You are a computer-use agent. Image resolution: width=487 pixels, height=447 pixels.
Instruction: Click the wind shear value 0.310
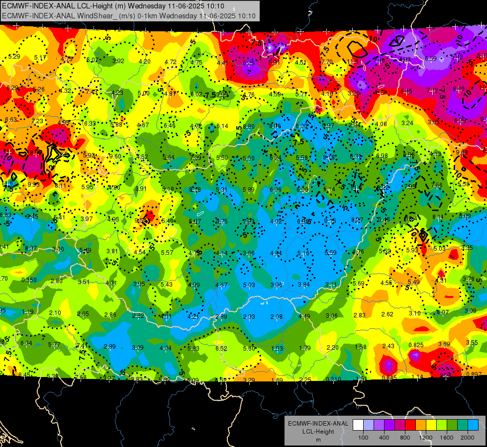(334, 379)
